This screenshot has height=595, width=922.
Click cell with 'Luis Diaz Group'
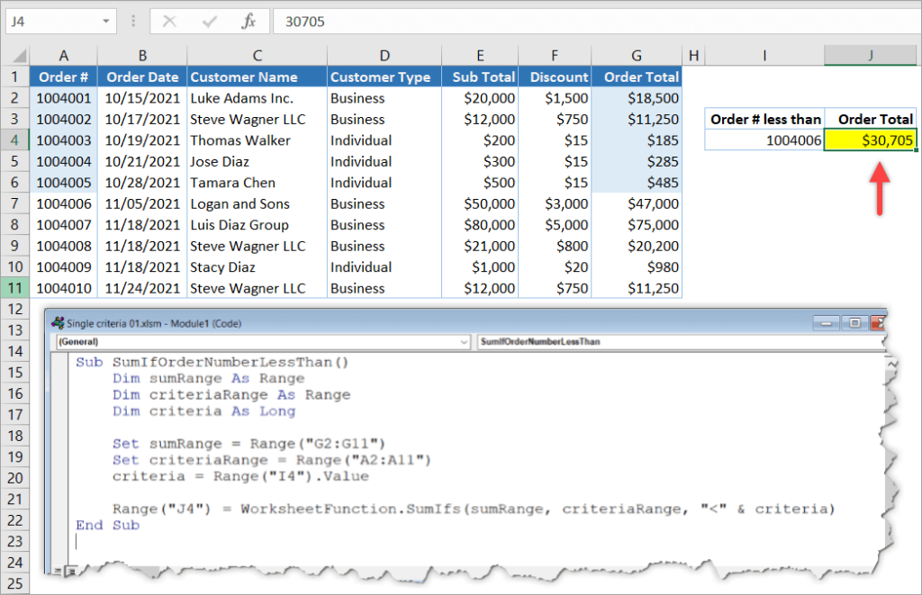[x=257, y=225]
